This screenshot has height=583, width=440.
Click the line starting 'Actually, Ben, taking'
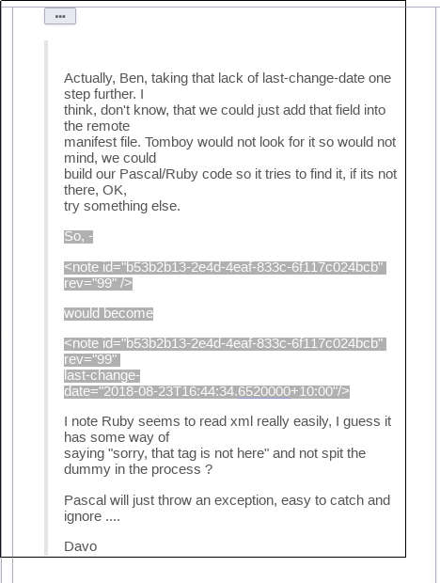point(228,78)
